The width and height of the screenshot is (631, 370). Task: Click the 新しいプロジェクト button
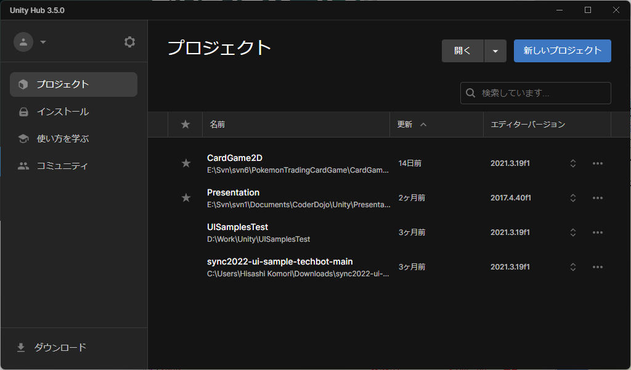pos(562,51)
